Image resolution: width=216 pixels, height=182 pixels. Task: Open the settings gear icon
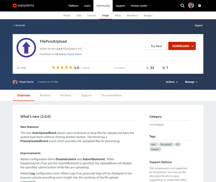(x=200, y=5)
